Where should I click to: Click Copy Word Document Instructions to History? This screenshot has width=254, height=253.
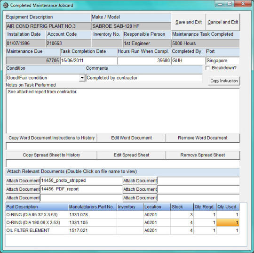click(52, 138)
